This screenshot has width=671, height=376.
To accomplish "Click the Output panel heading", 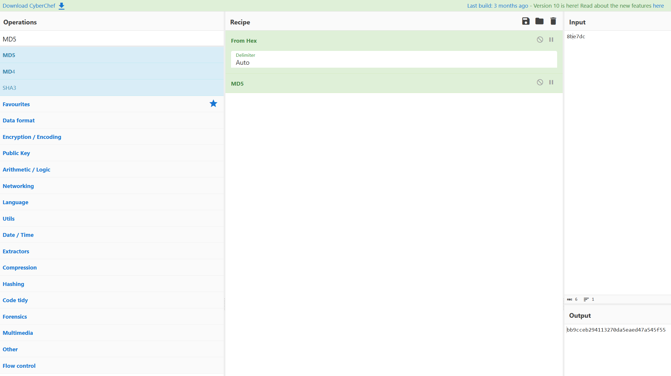I will pyautogui.click(x=580, y=315).
